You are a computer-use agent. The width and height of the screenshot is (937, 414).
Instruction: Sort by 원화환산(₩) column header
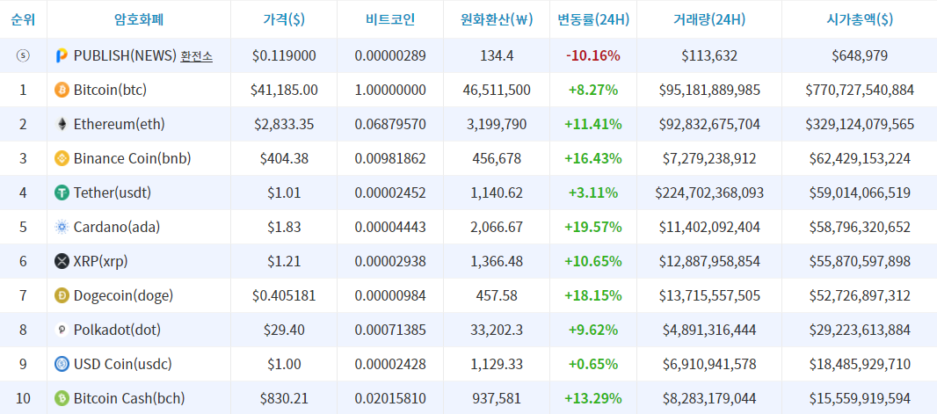496,19
